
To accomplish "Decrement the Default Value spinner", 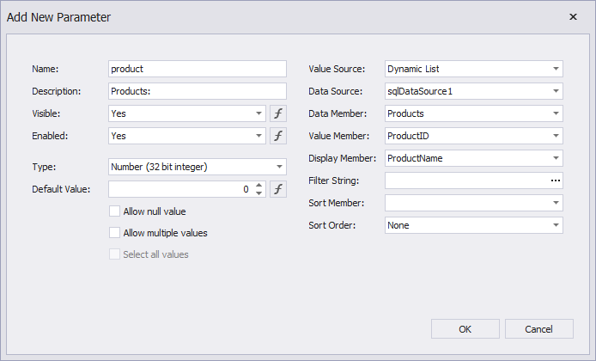I will coord(259,193).
